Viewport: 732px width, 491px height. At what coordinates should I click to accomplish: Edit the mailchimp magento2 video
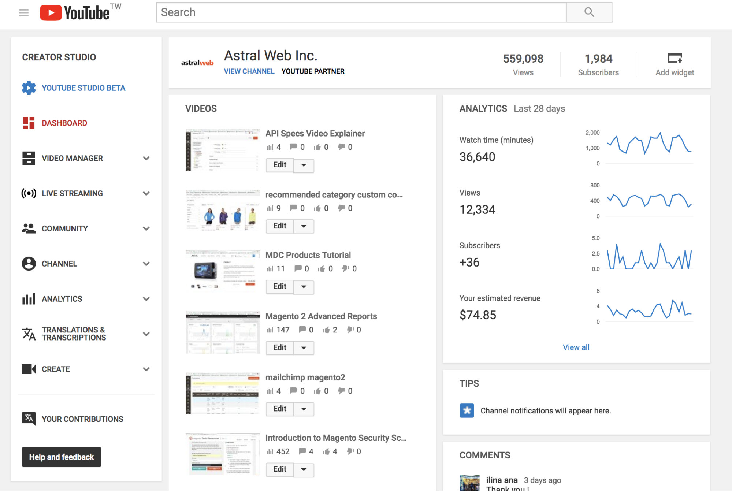(280, 409)
